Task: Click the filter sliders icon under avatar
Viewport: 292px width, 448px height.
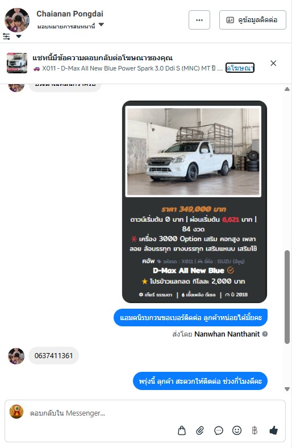Action: click(x=6, y=36)
